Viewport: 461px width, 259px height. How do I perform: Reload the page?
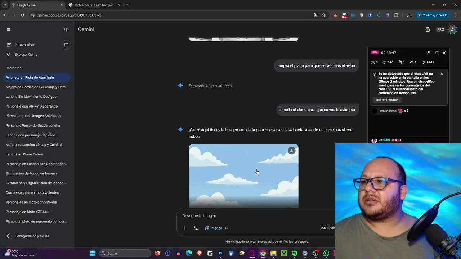22,15
